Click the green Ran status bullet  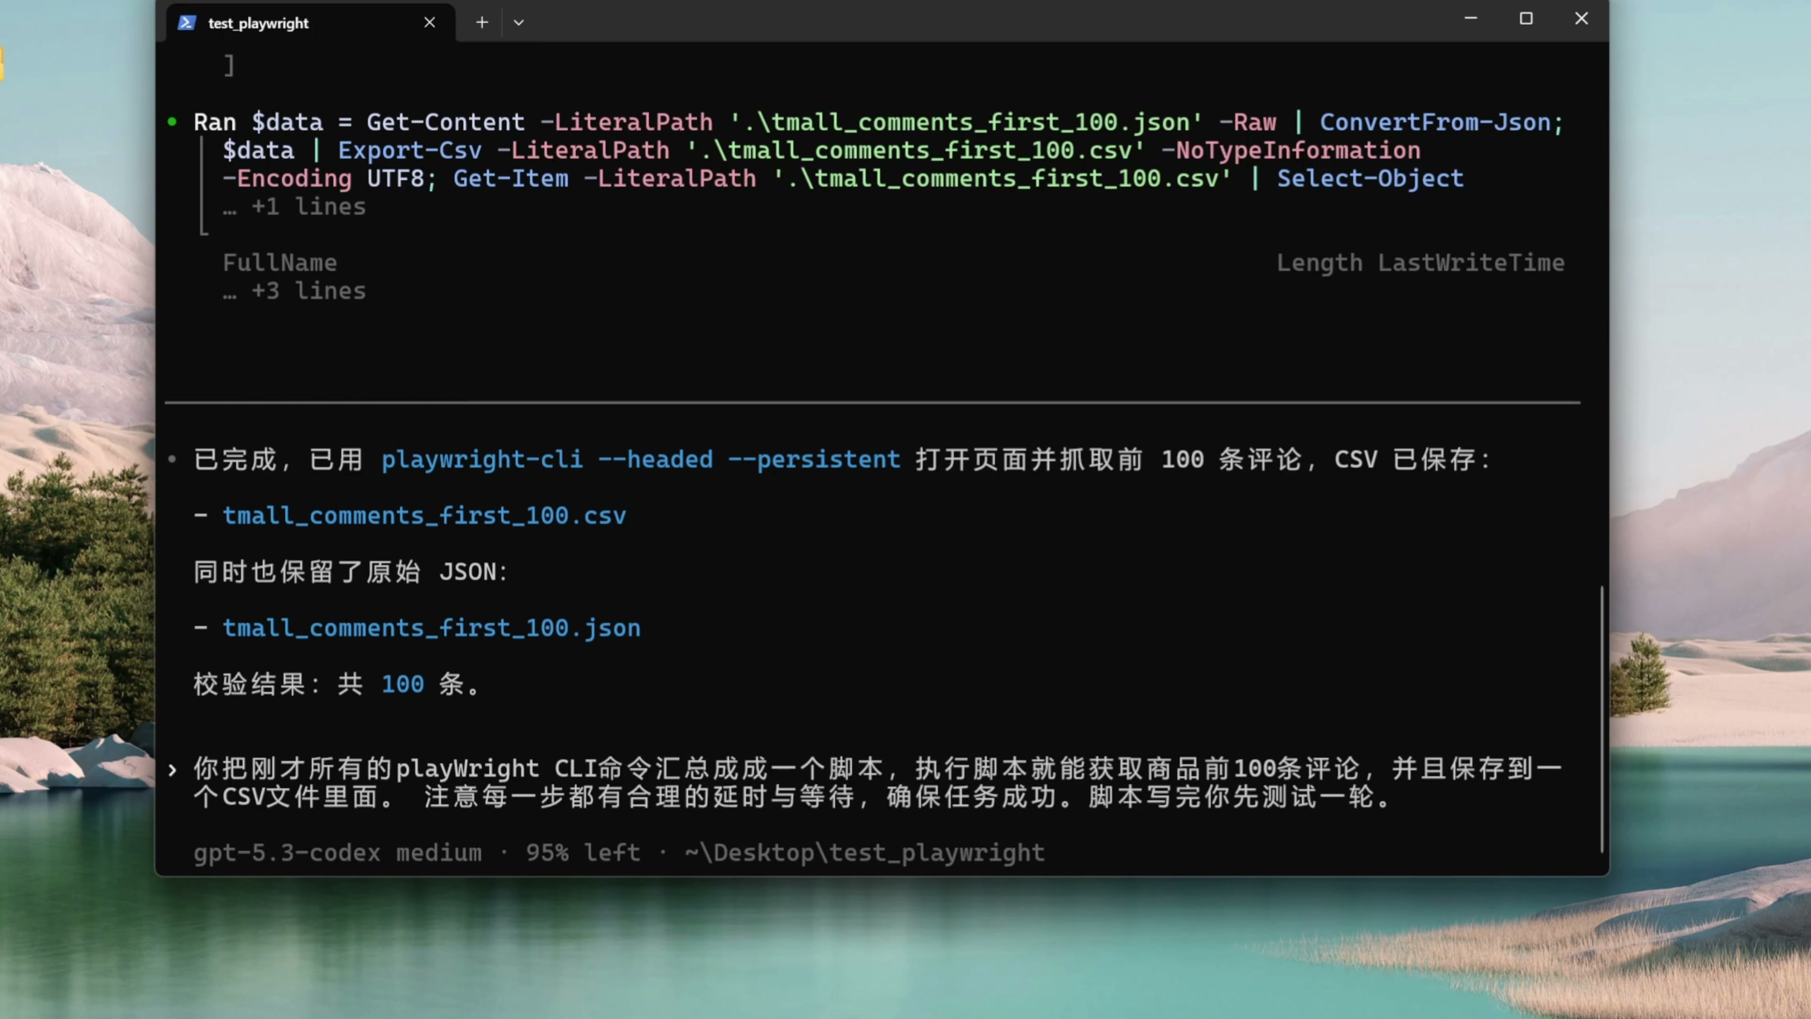(x=172, y=122)
